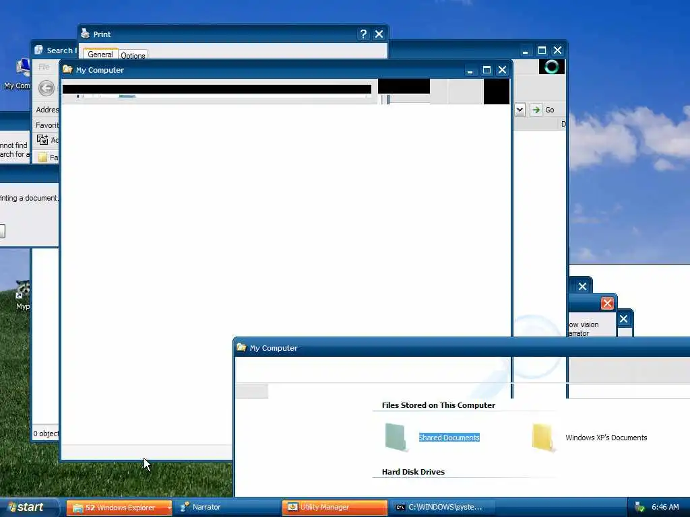Open the File menu in Search window

pyautogui.click(x=44, y=67)
